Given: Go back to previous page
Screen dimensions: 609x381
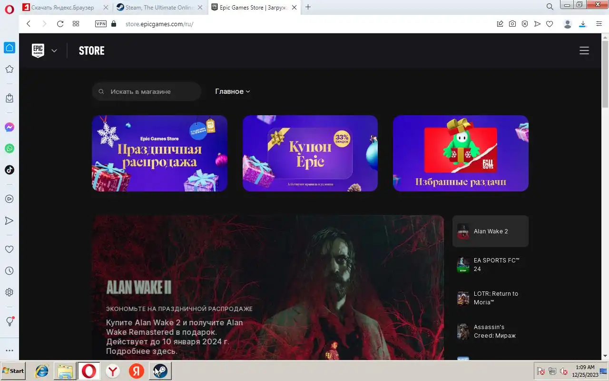Looking at the screenshot, I should click(29, 24).
